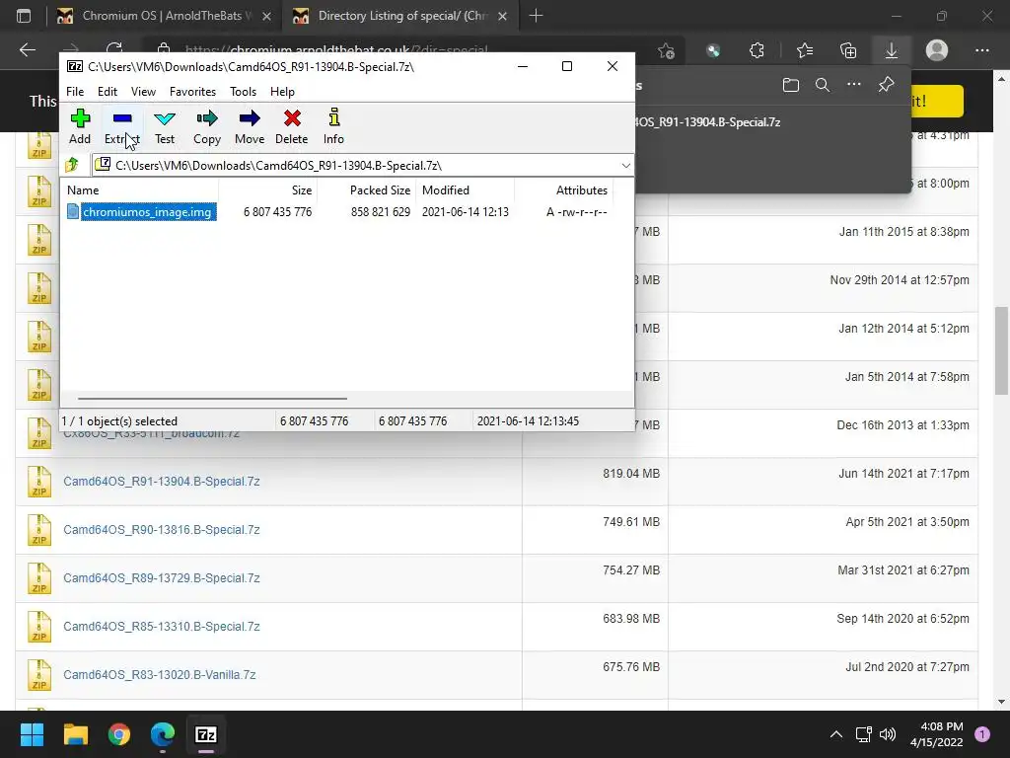Open the volume control in system tray
1010x758 pixels.
[x=888, y=734]
